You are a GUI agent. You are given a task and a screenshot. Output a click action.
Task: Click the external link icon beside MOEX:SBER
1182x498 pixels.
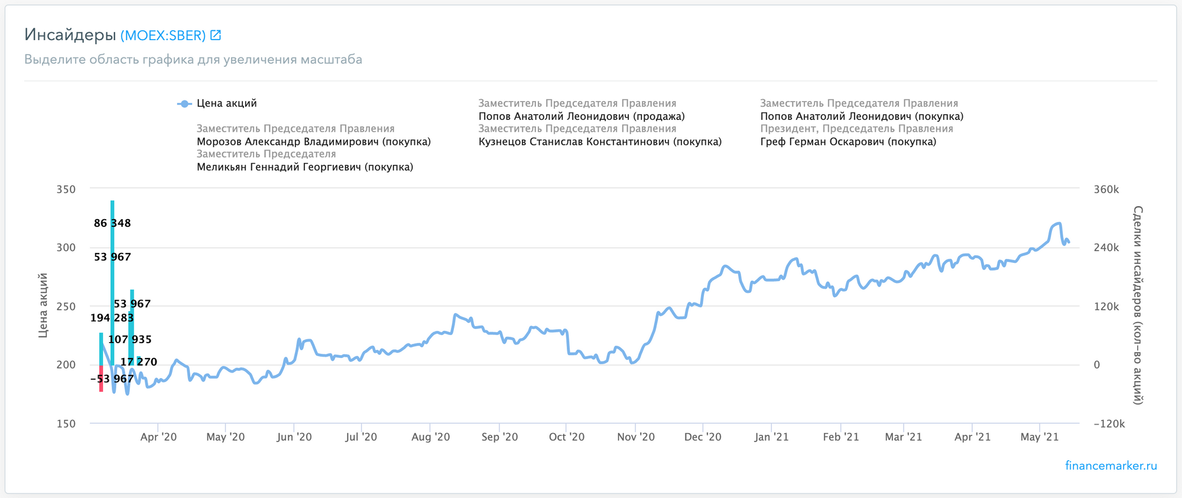point(216,35)
